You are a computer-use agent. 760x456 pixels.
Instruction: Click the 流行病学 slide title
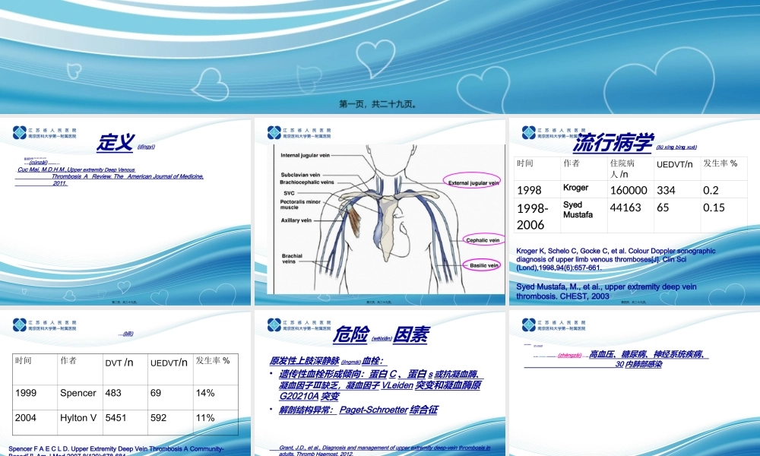pos(613,142)
